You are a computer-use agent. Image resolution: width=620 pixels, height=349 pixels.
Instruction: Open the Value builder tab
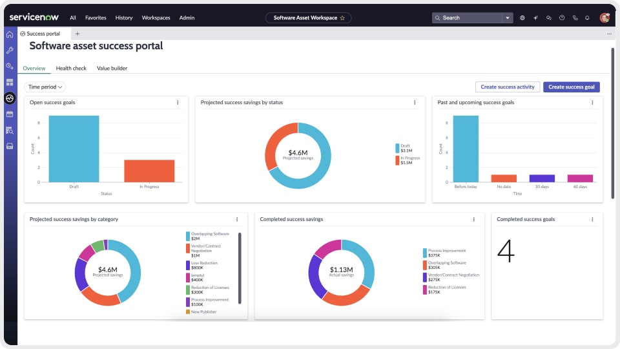point(112,68)
